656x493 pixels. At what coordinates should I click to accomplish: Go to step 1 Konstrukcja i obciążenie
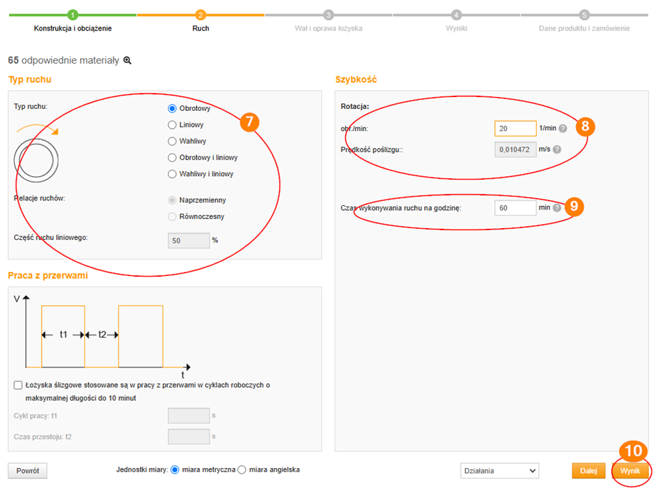click(x=73, y=15)
